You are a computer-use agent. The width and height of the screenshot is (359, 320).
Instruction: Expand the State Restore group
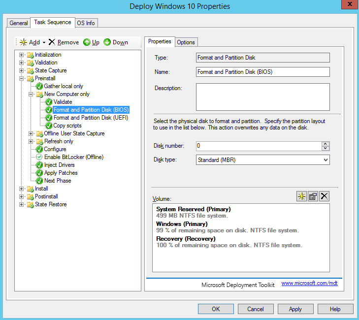coord(21,204)
